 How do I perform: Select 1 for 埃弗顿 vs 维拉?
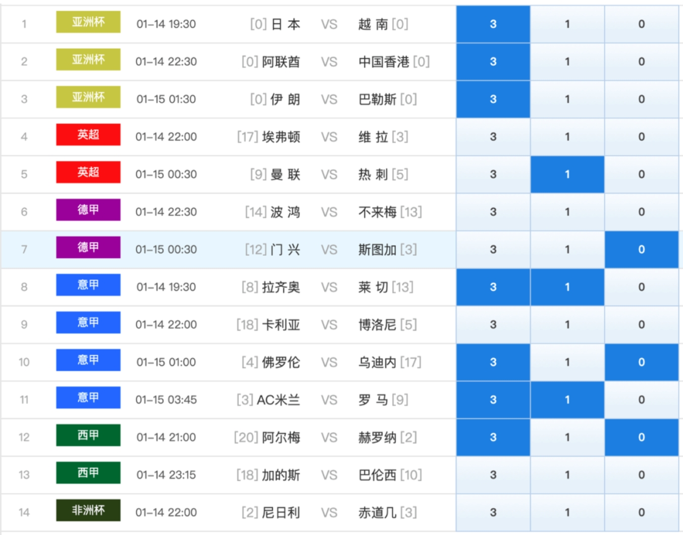point(567,136)
